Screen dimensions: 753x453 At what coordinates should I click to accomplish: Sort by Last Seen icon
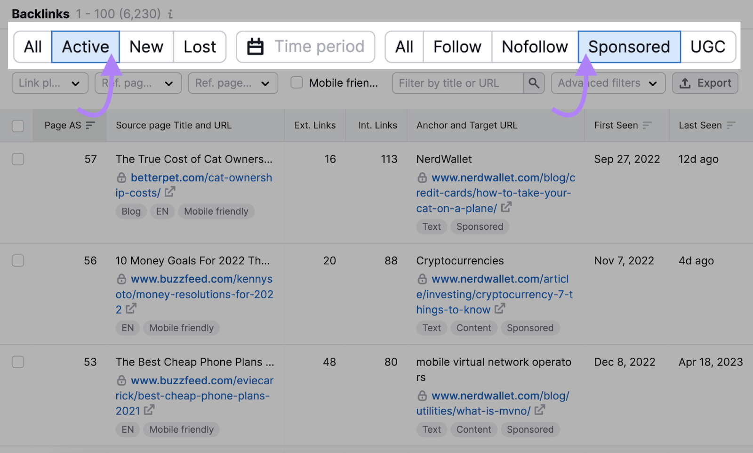point(730,125)
